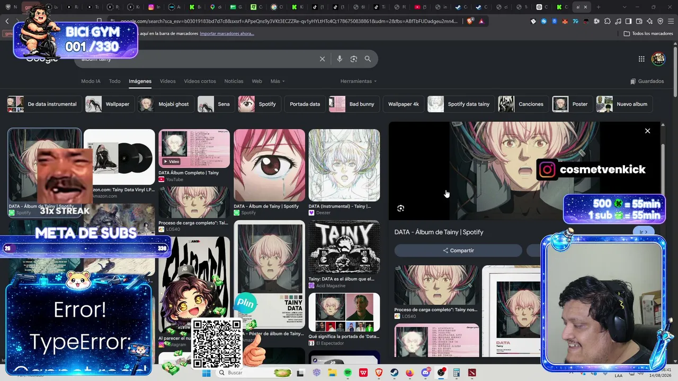This screenshot has width=678, height=381.
Task: Switch to the Videos cortos tab
Action: 200,81
